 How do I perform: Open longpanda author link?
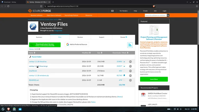tap(58, 31)
